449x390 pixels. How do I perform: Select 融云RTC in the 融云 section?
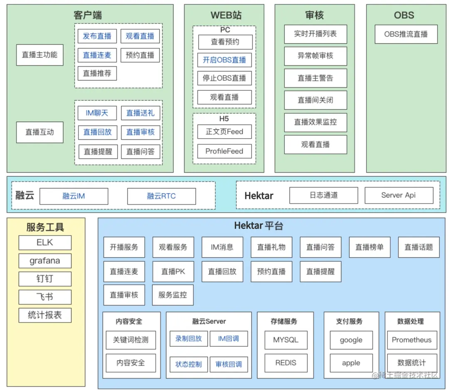click(161, 196)
